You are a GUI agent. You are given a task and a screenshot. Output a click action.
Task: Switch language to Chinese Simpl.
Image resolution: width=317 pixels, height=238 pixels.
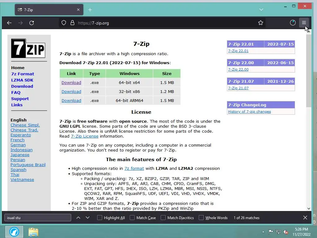[x=25, y=125]
